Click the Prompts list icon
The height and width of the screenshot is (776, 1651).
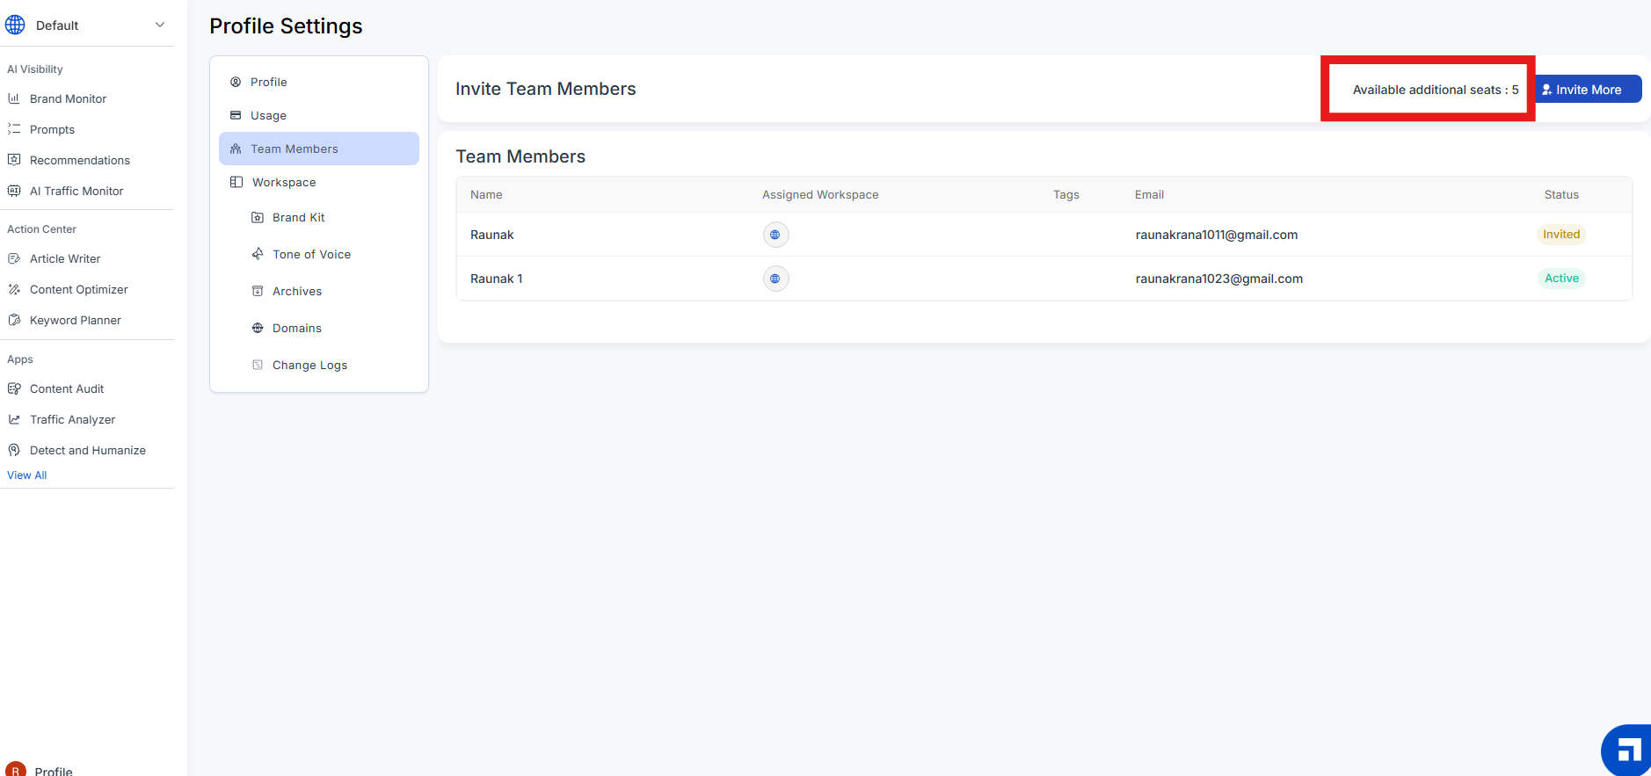pyautogui.click(x=14, y=129)
